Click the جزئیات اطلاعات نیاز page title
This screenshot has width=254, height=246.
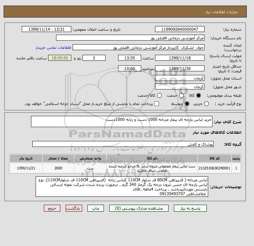click(x=221, y=12)
